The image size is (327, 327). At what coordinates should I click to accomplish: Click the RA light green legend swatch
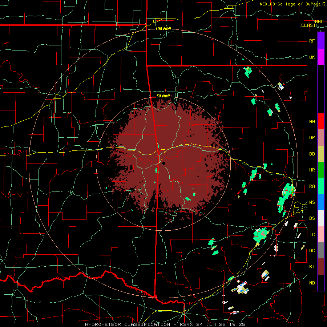321,186
